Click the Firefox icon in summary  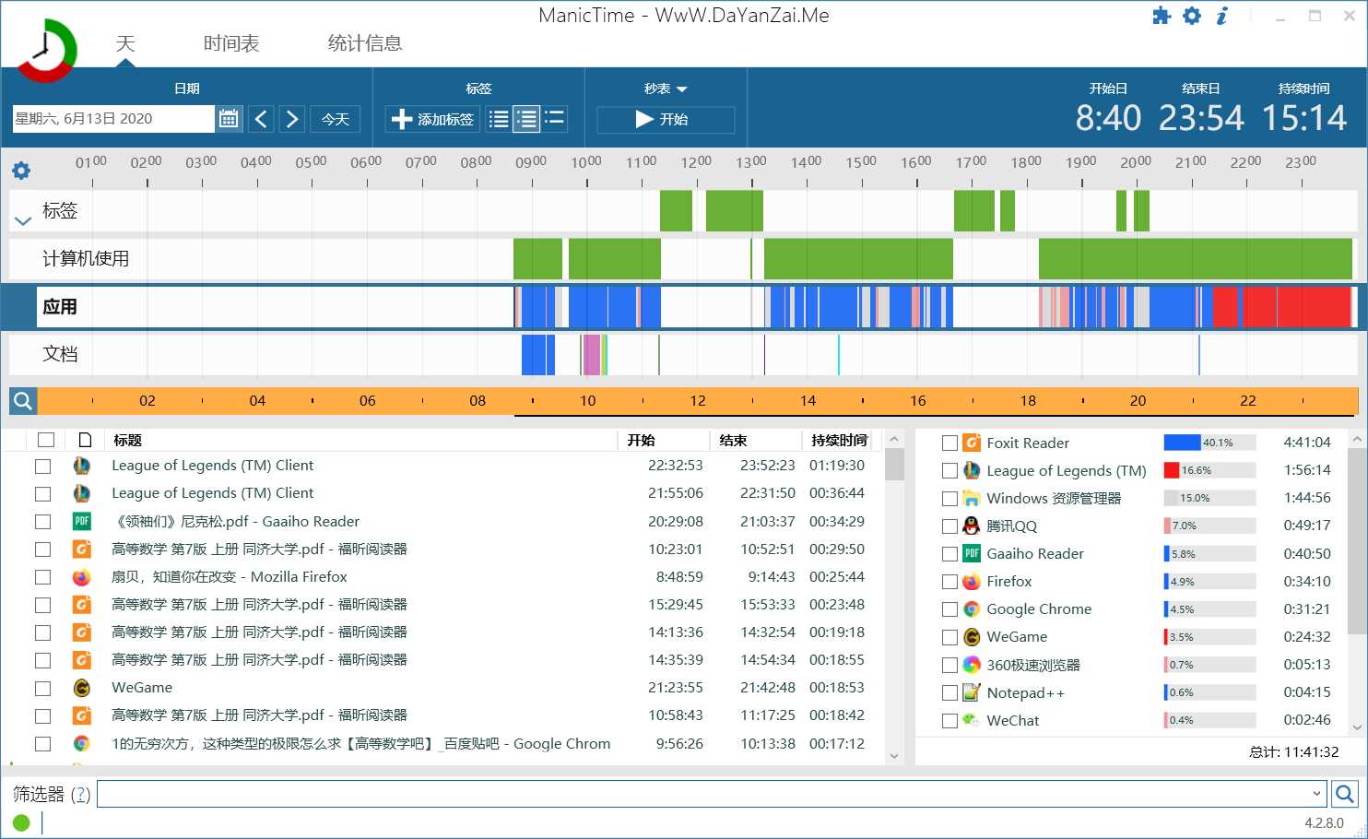click(x=972, y=582)
